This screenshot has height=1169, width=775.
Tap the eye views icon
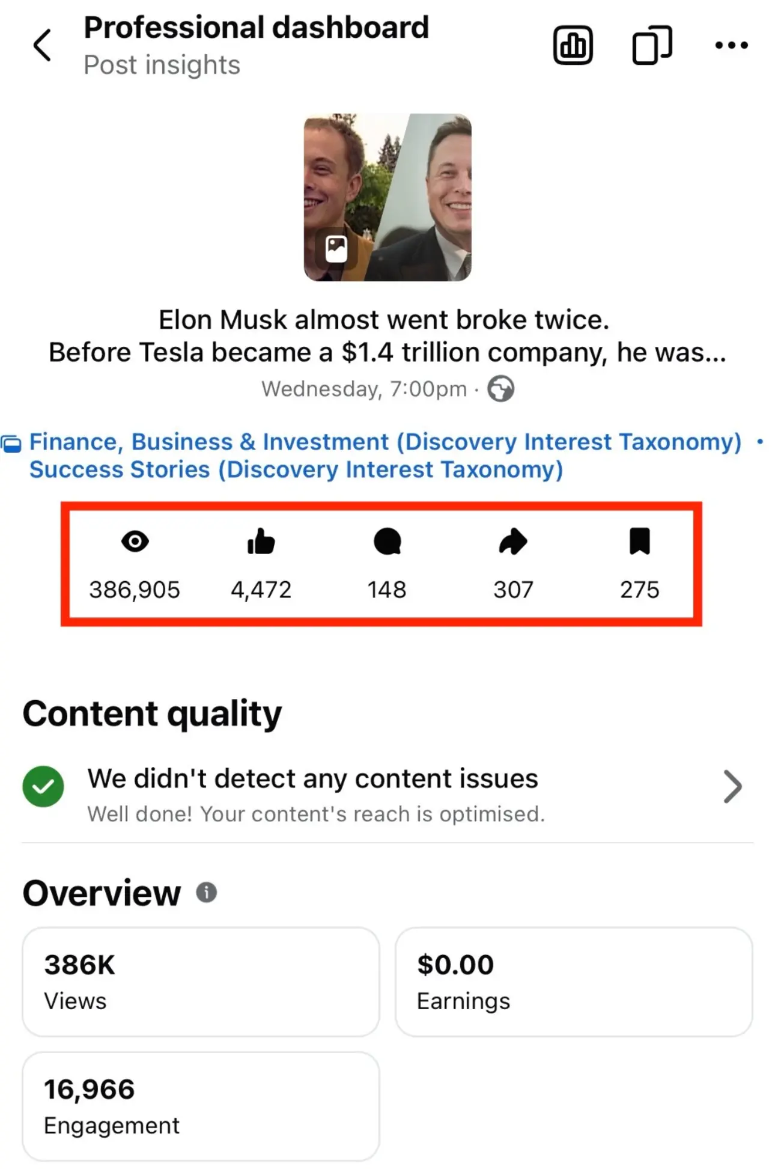[135, 542]
